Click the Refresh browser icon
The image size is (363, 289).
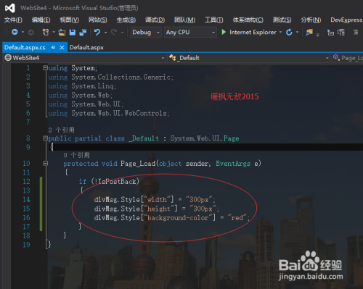point(289,32)
